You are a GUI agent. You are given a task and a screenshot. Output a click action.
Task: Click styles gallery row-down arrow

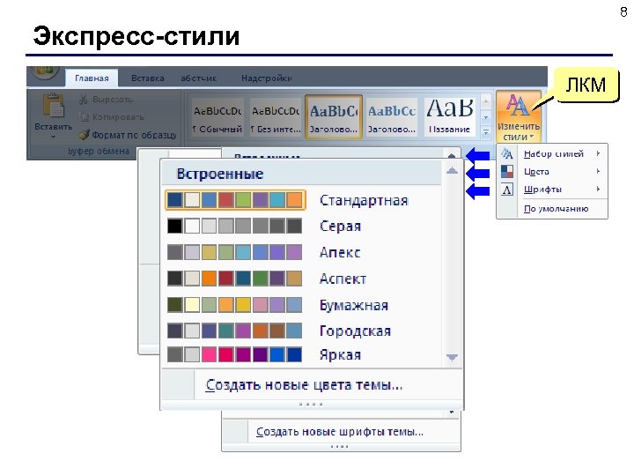pyautogui.click(x=486, y=117)
